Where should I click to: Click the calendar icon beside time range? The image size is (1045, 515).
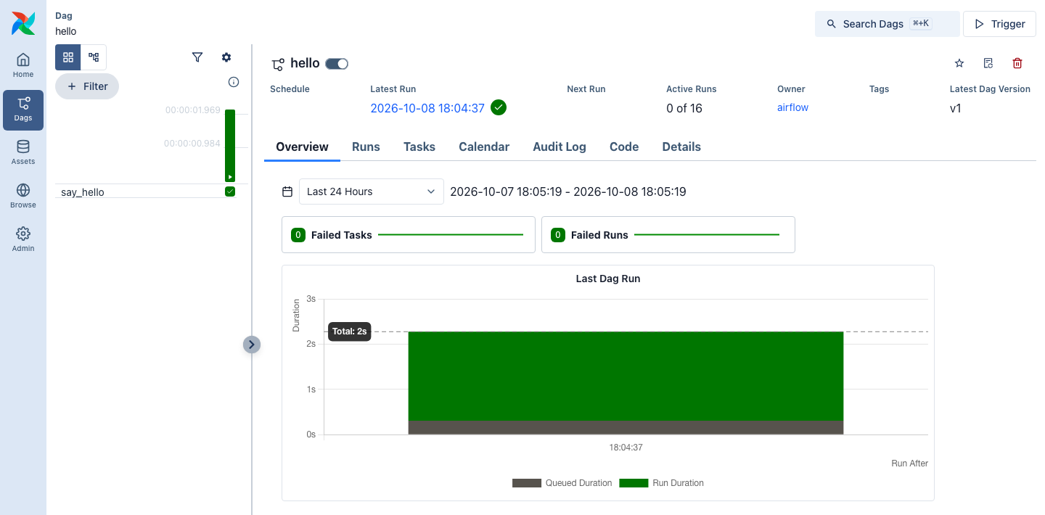(287, 191)
